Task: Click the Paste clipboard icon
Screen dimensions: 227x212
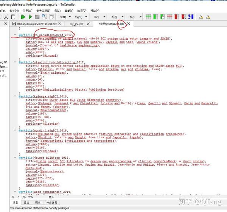Action: (13, 17)
